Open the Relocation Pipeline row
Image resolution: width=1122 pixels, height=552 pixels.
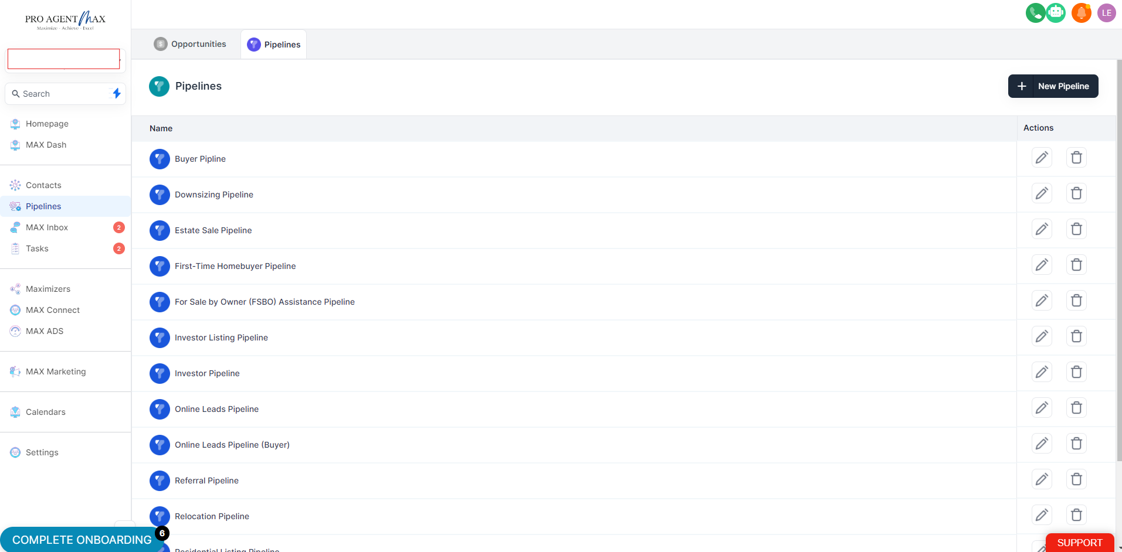[574, 516]
